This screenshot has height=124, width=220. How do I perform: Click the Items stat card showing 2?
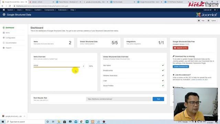coord(52,43)
